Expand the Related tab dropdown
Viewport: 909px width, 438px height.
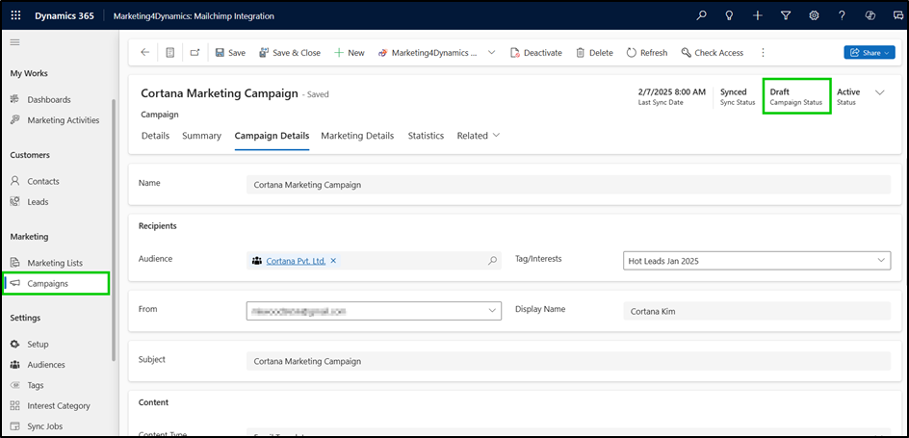[x=479, y=136]
